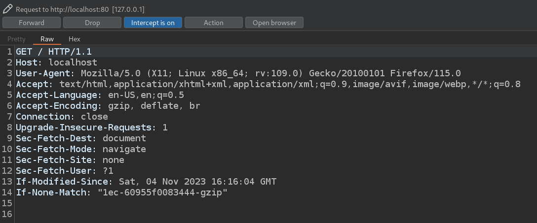Click the Sec-Fetch-Mode navigate value
The height and width of the screenshot is (223, 537).
124,149
